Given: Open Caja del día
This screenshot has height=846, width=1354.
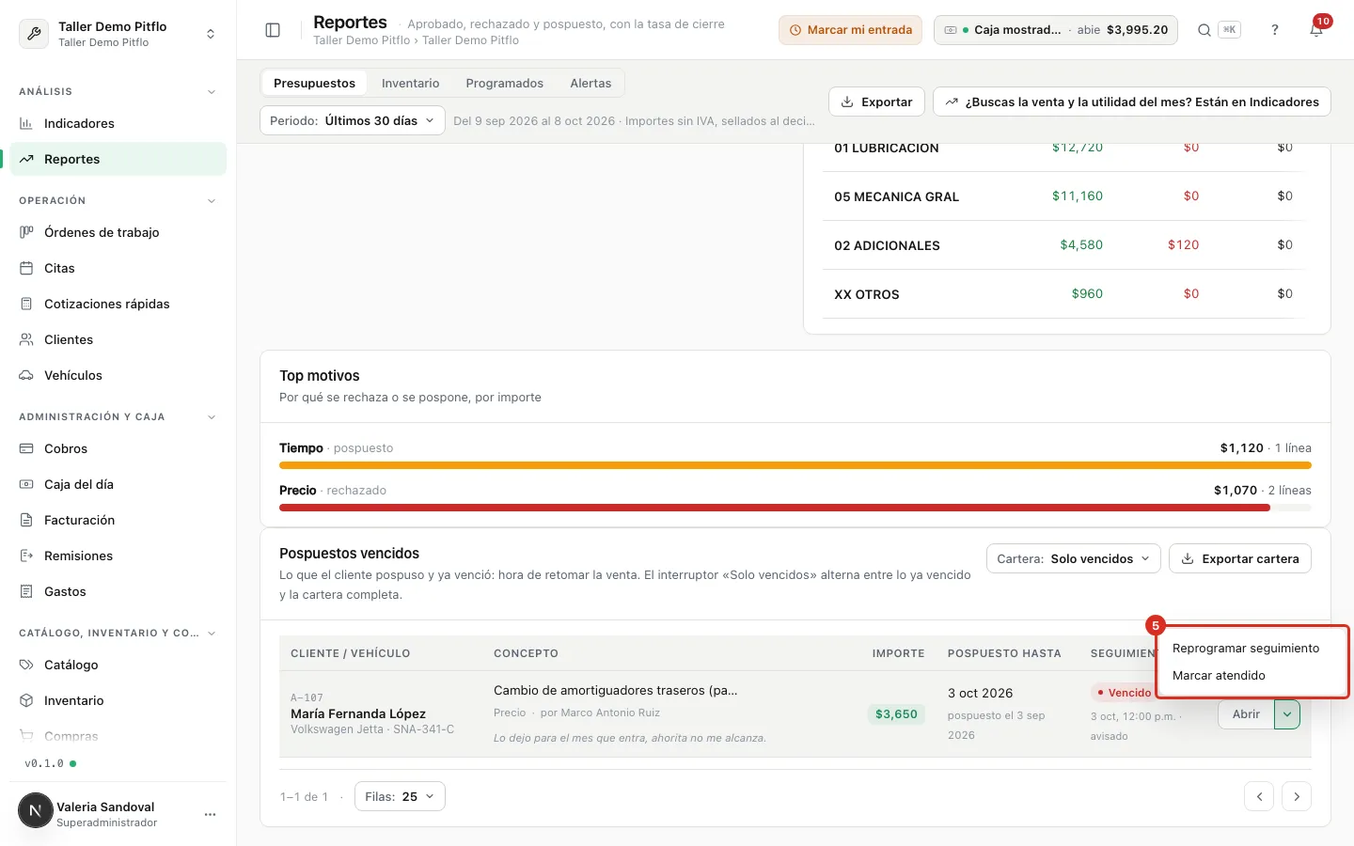Looking at the screenshot, I should [x=118, y=484].
